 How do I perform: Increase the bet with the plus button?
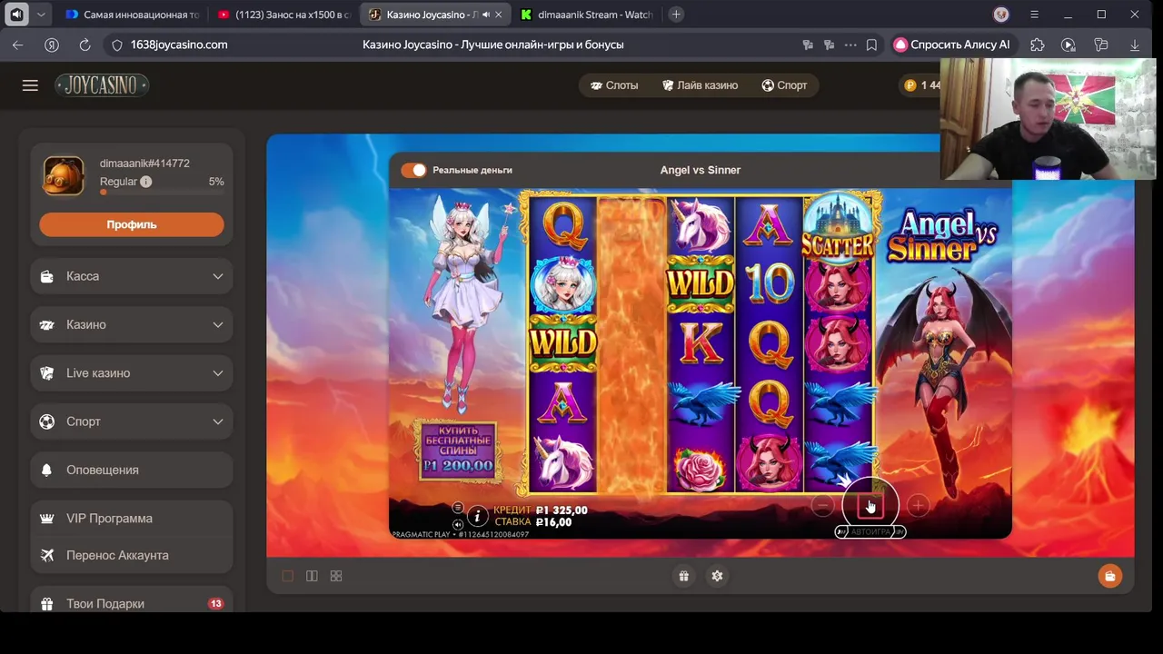pos(918,506)
